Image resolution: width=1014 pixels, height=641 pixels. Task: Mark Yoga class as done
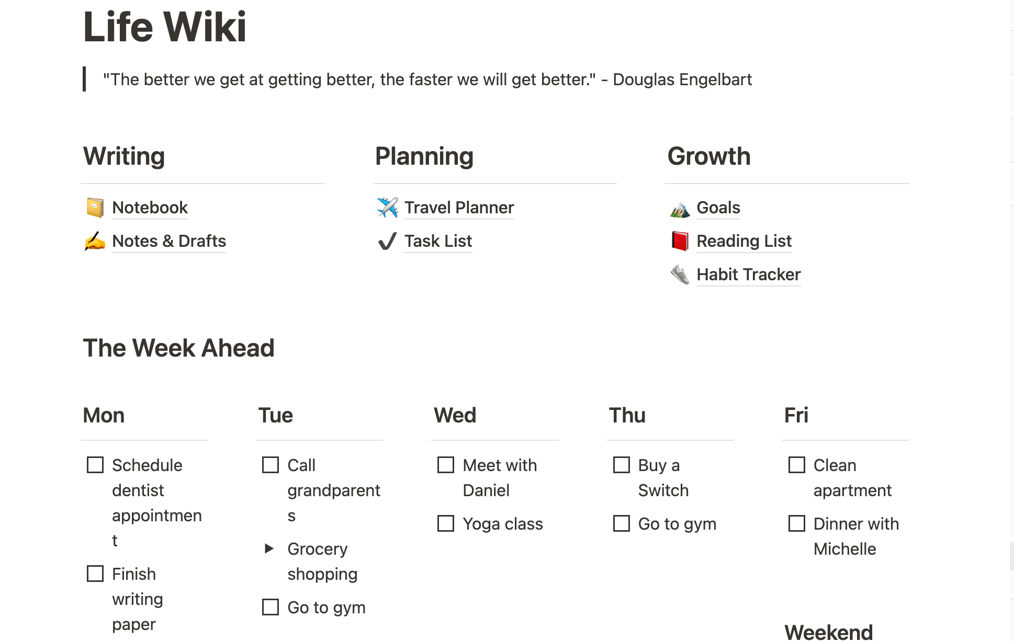[446, 523]
